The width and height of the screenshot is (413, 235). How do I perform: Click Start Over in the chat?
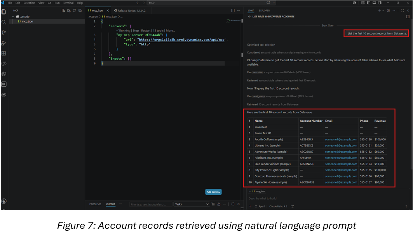click(328, 26)
